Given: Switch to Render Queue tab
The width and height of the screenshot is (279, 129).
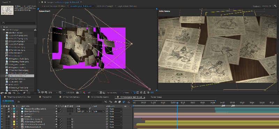Looking at the screenshot, I should (x=156, y=97).
